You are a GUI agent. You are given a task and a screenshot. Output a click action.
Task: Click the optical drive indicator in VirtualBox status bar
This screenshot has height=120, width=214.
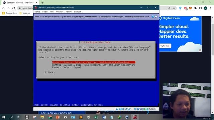point(120,109)
